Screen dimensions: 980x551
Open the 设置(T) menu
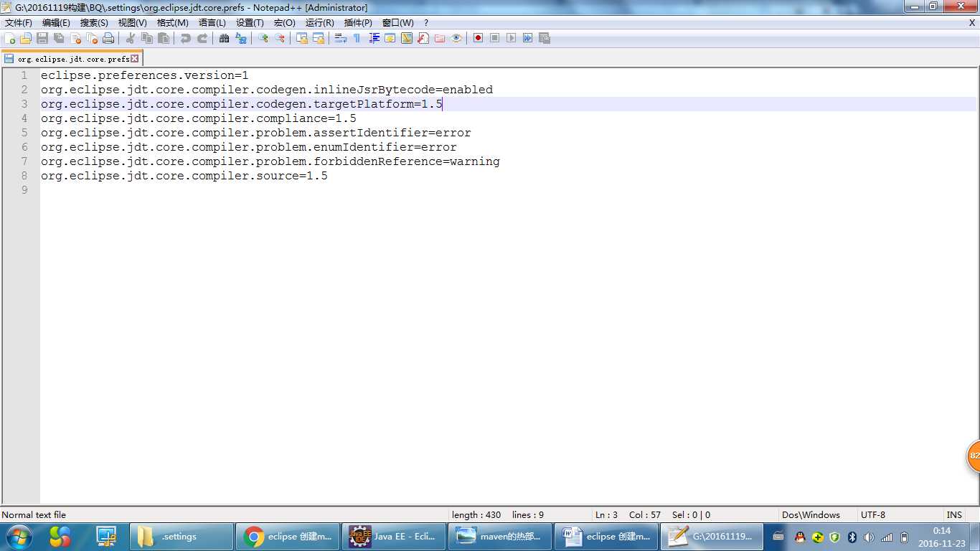click(x=250, y=23)
